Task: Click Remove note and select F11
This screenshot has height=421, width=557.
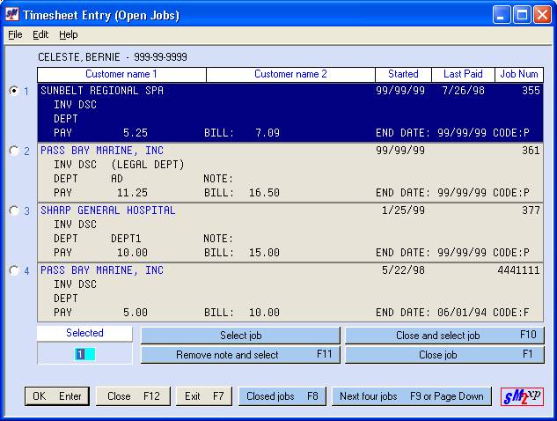Action: [240, 355]
